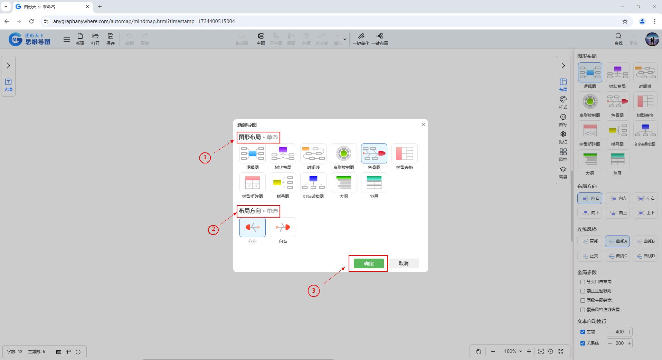
Task: Enable the 分支自由布局 checkbox
Action: [583, 282]
